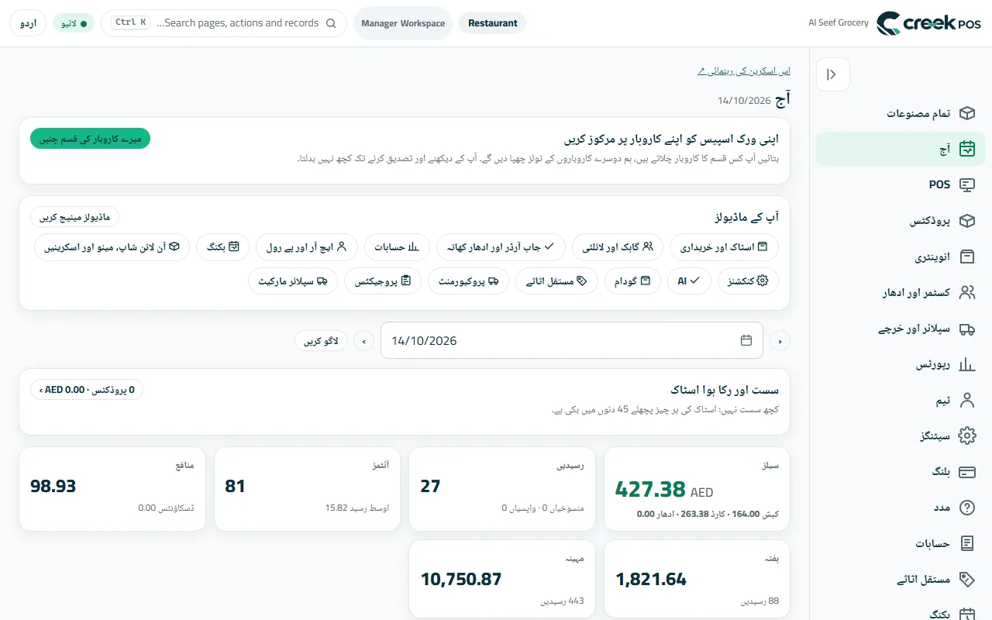
Task: Click the سست اور رکا ہوا اسٹاک heading
Action: tap(725, 390)
